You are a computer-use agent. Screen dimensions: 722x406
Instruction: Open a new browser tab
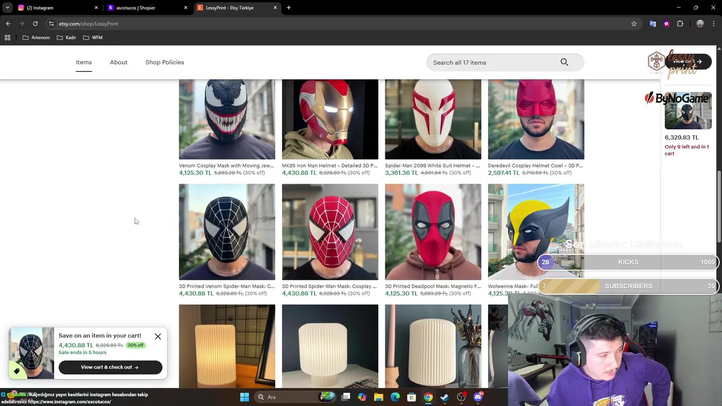(289, 8)
